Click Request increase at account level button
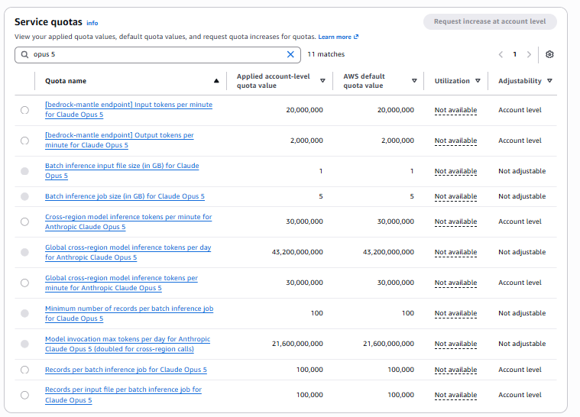The width and height of the screenshot is (580, 417). point(490,21)
